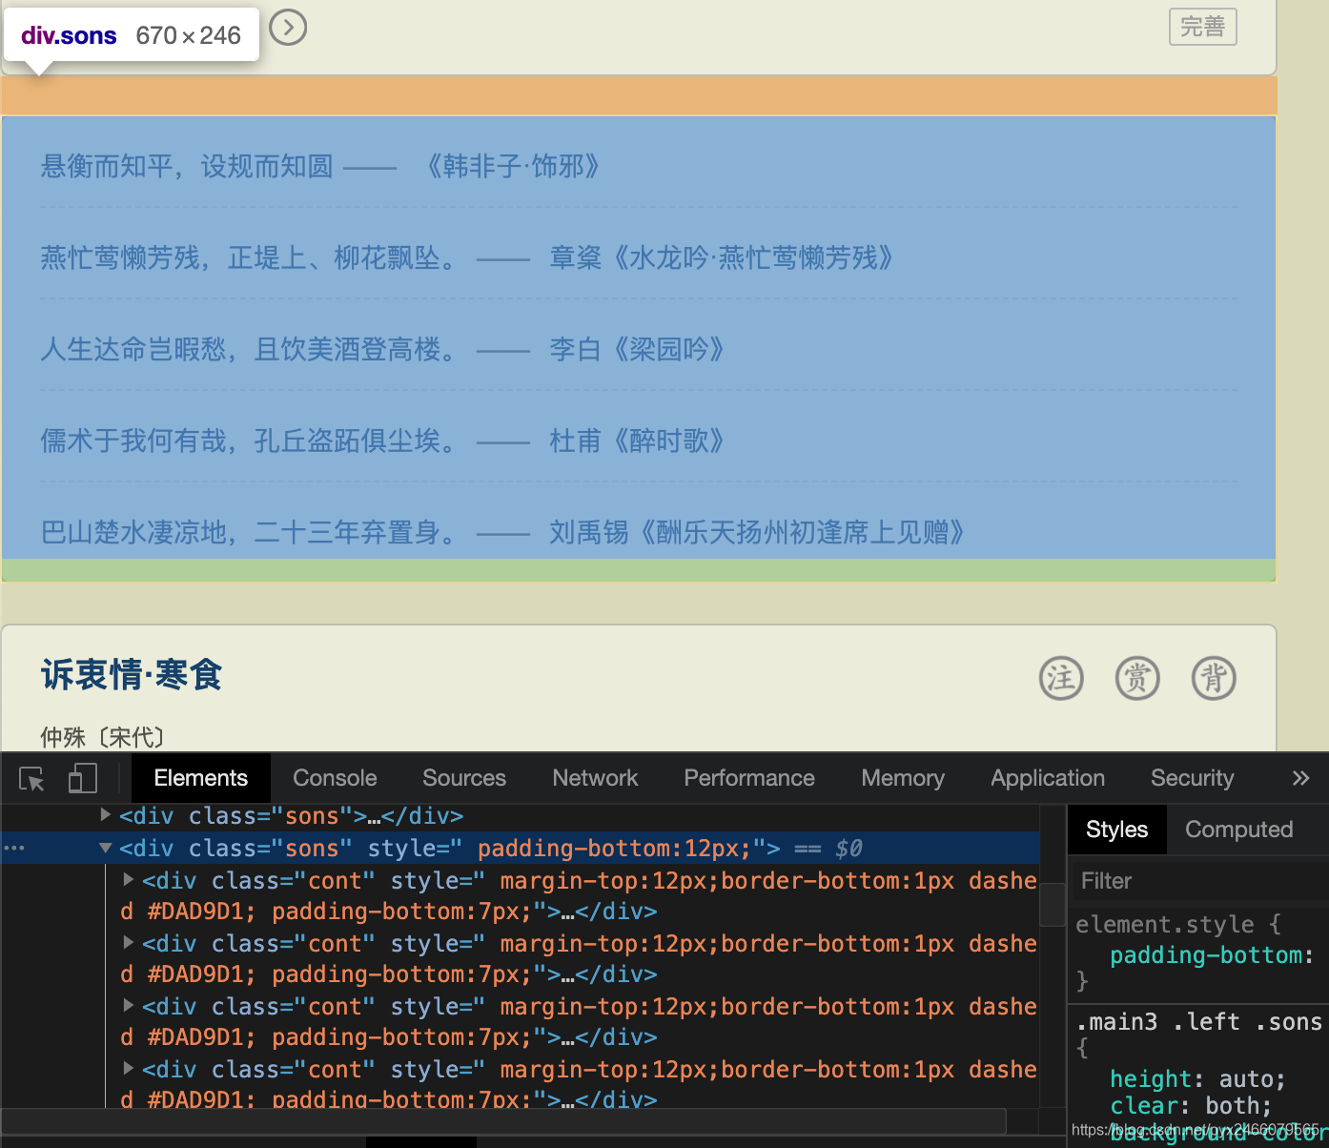Open the Application tab
The width and height of the screenshot is (1329, 1148).
pos(1048,778)
